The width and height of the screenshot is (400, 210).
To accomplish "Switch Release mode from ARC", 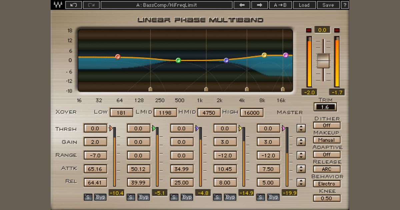I will pos(327,169).
